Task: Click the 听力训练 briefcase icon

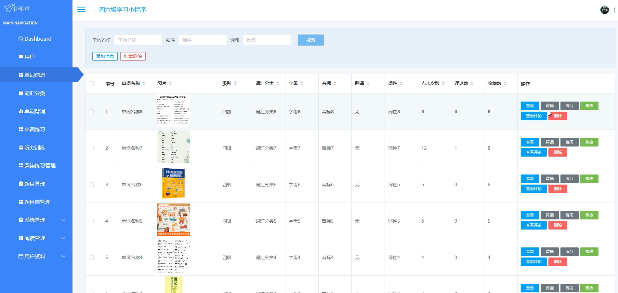Action: tap(21, 148)
